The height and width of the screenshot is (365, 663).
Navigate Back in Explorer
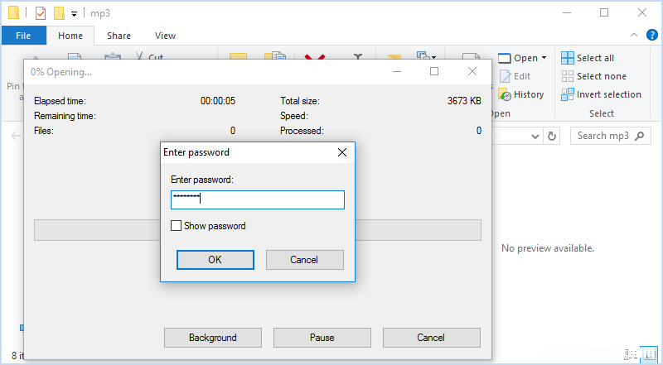16,136
